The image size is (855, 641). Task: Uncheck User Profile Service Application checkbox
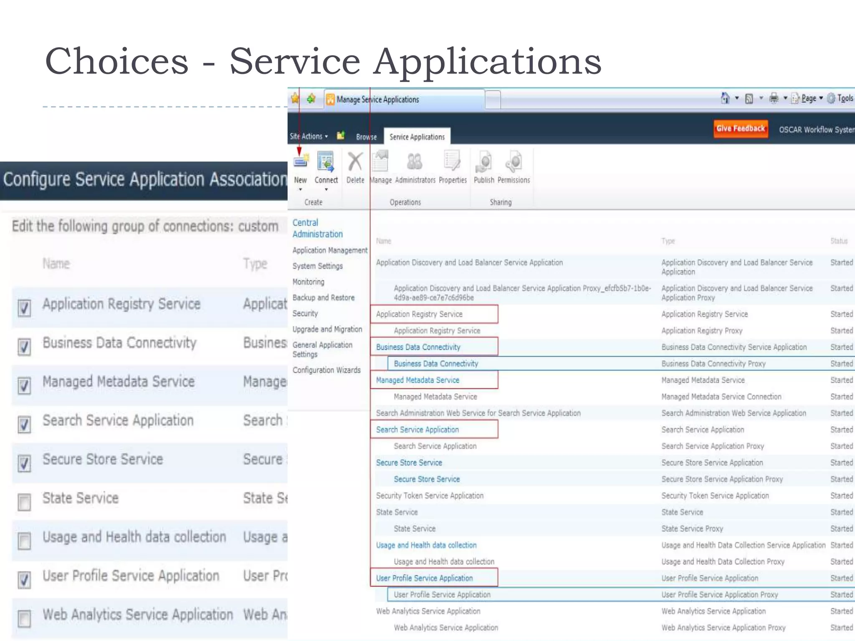(x=24, y=580)
